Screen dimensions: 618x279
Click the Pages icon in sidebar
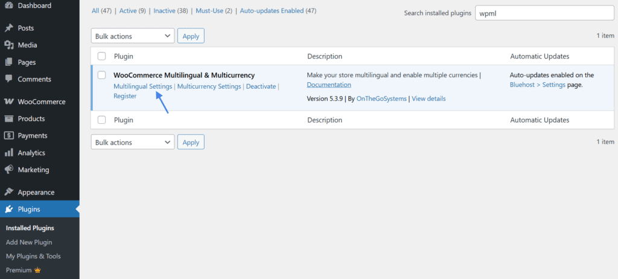coord(8,62)
